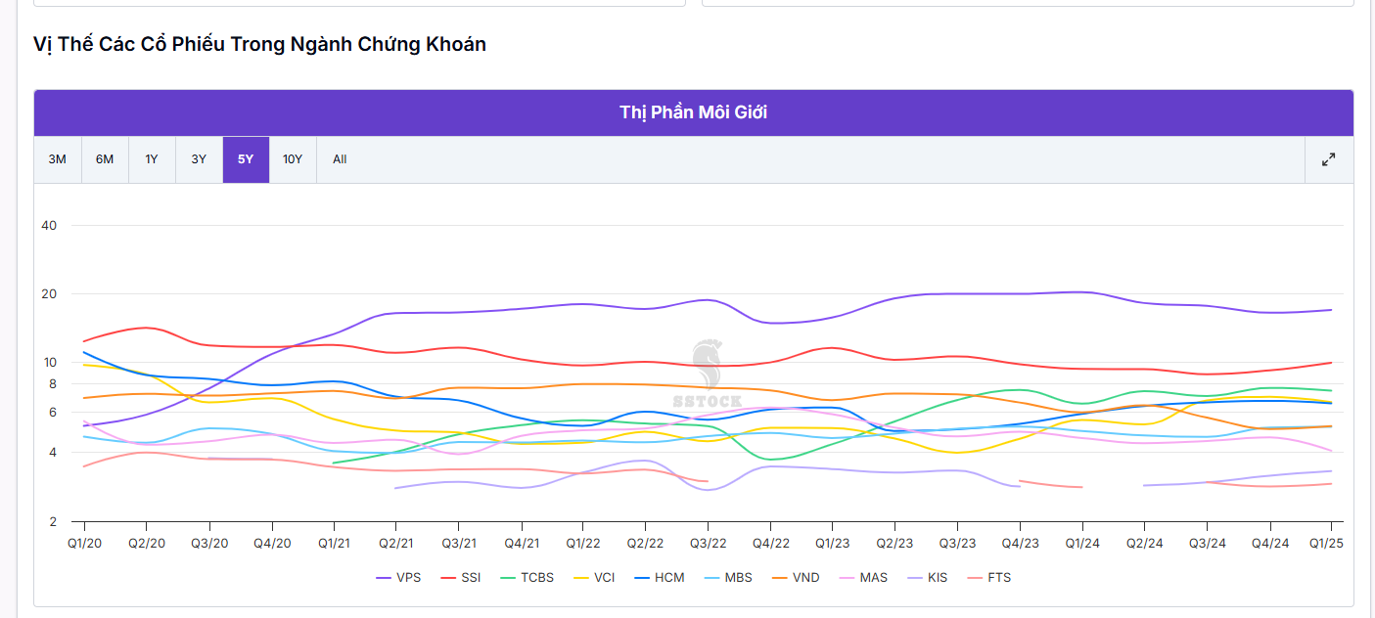The height and width of the screenshot is (618, 1375).
Task: Expand chart to fullscreen view
Action: (1328, 159)
